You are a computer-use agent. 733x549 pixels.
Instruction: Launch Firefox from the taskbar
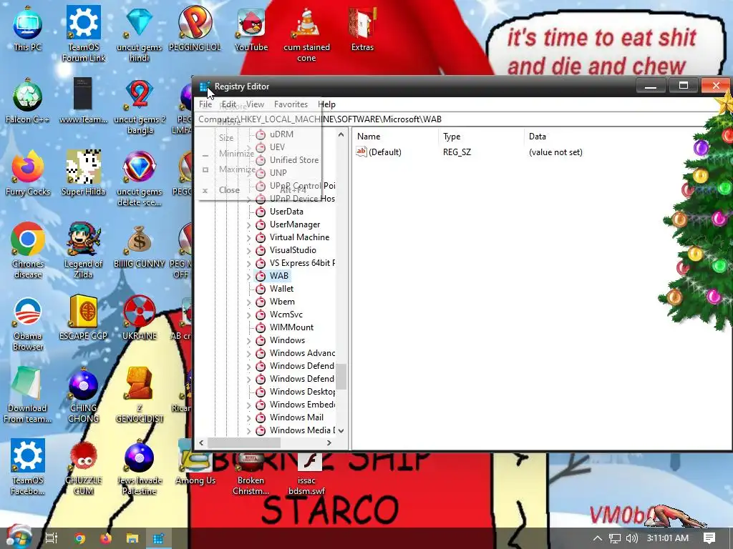[106, 538]
